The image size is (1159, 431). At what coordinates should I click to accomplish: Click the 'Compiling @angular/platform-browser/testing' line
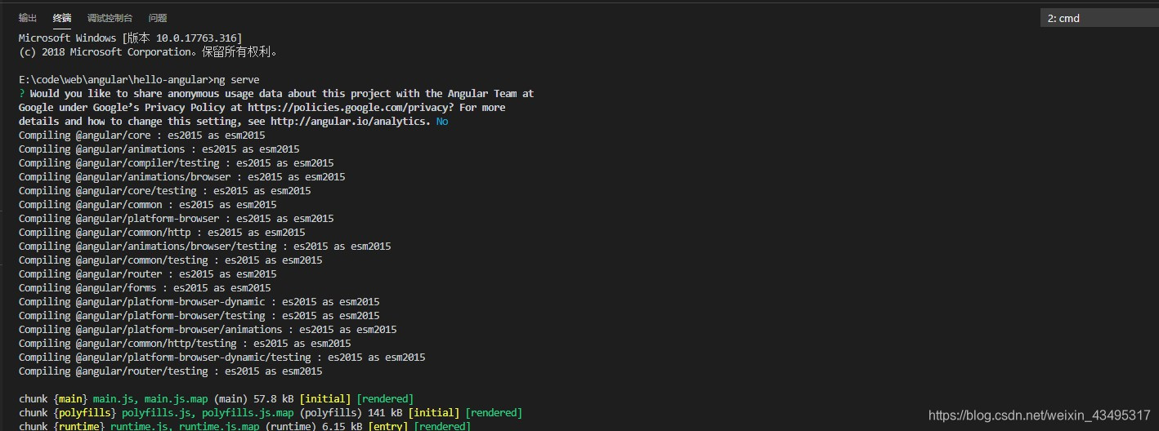click(199, 316)
